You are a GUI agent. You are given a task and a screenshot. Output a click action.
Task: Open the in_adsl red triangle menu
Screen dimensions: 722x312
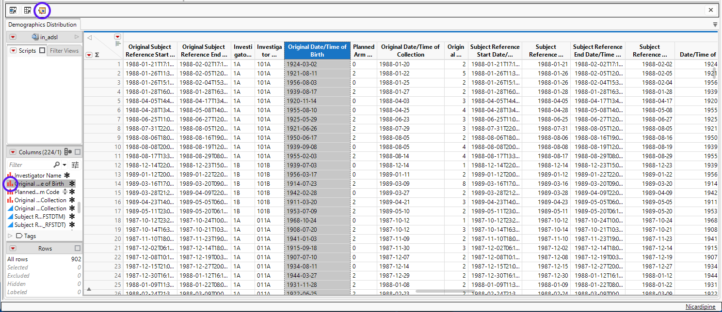coord(13,37)
